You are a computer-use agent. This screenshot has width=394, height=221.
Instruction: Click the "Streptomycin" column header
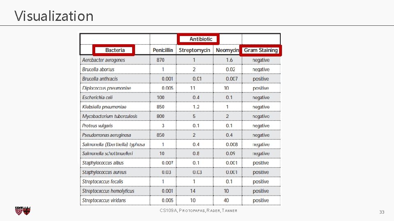(195, 50)
